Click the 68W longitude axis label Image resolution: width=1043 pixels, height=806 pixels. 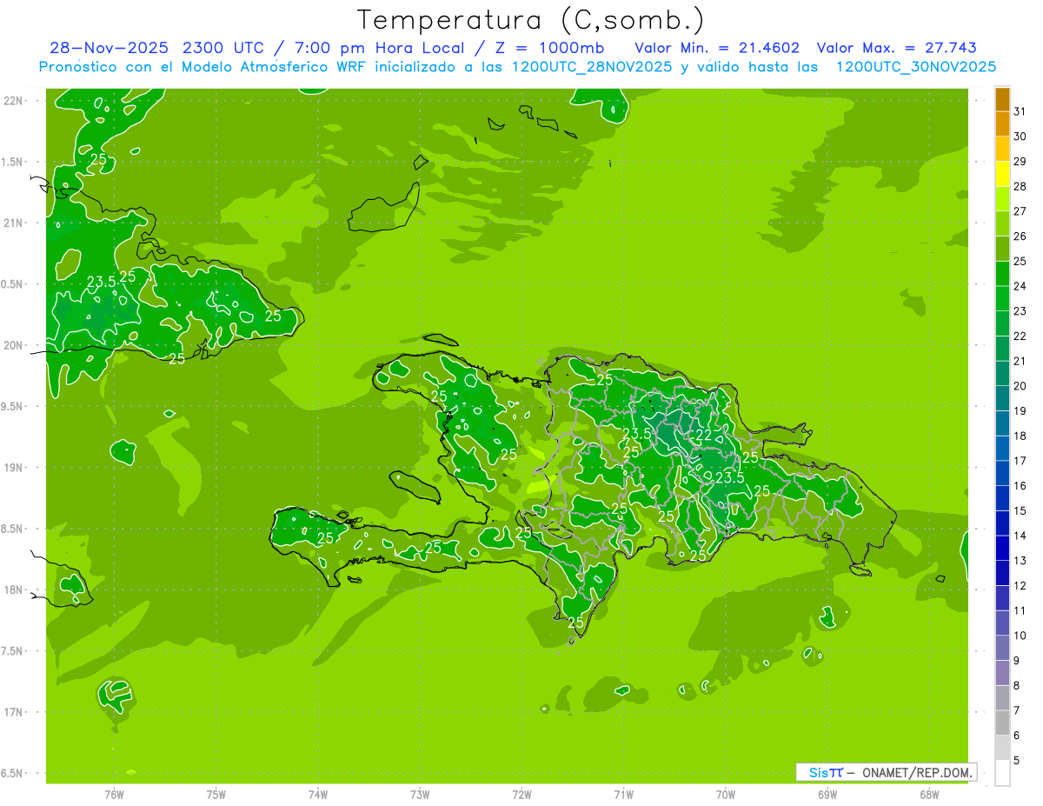click(929, 794)
